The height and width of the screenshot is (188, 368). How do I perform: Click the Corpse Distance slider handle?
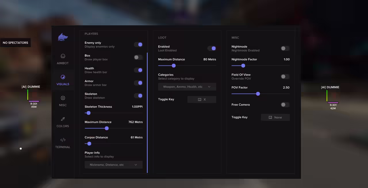point(89,143)
